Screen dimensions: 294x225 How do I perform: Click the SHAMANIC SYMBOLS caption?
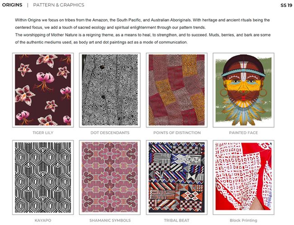(x=110, y=220)
